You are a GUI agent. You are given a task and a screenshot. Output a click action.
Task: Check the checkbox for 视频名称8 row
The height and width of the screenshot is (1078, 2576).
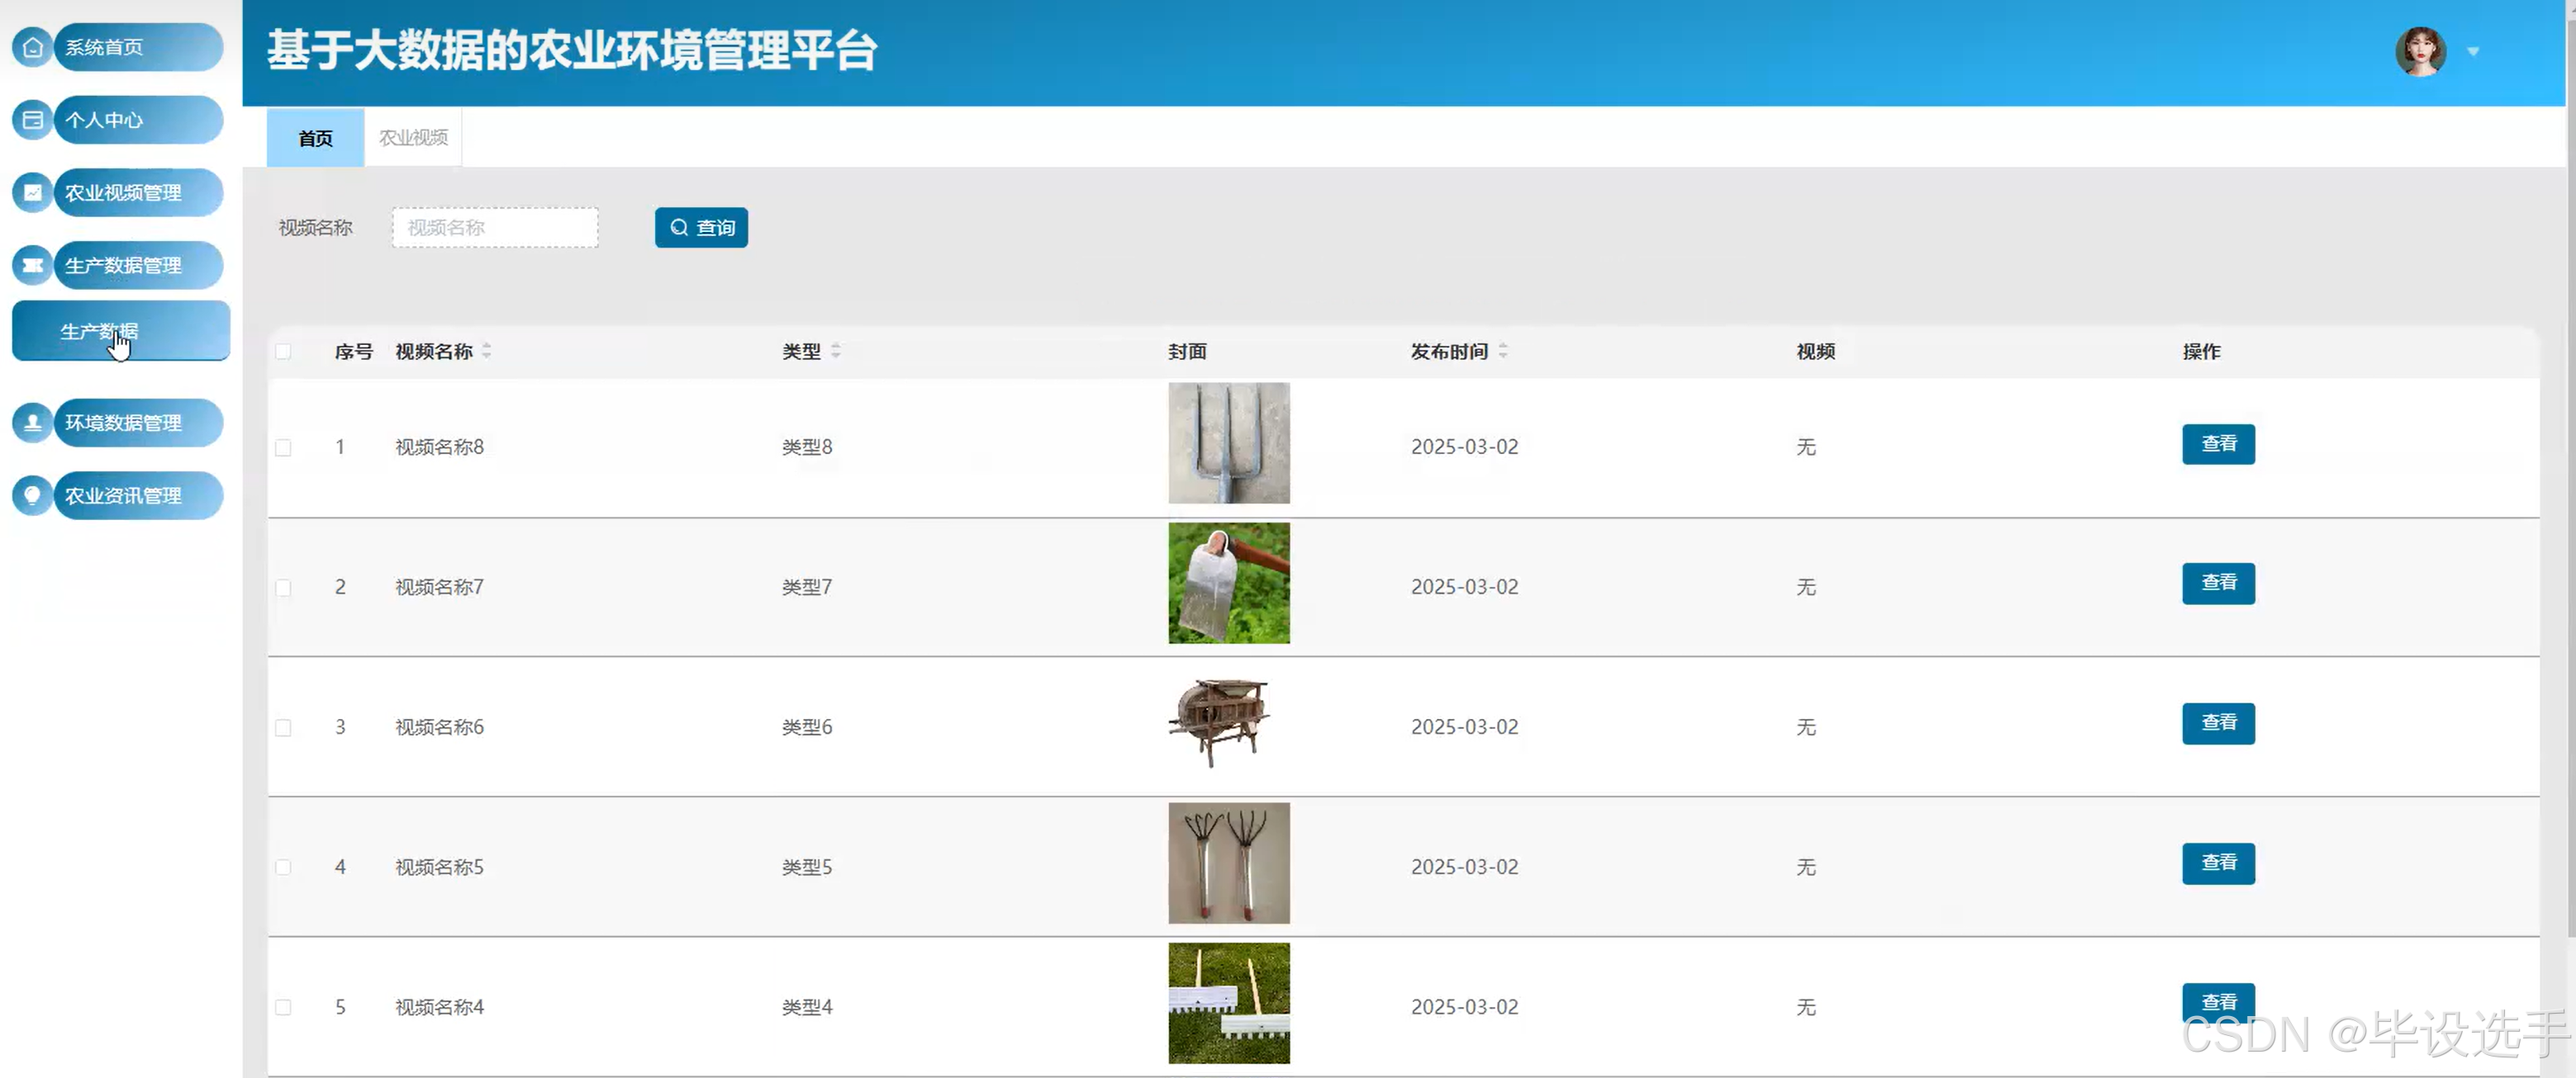pyautogui.click(x=283, y=447)
